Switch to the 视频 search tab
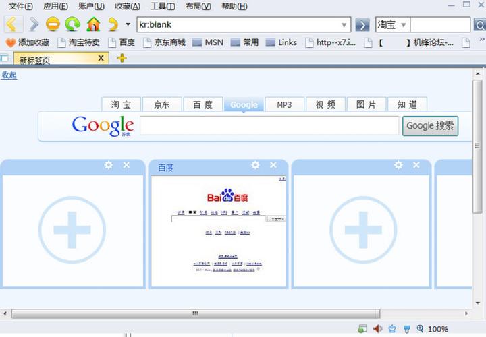Screen dimensions: 486x337 [x=325, y=104]
